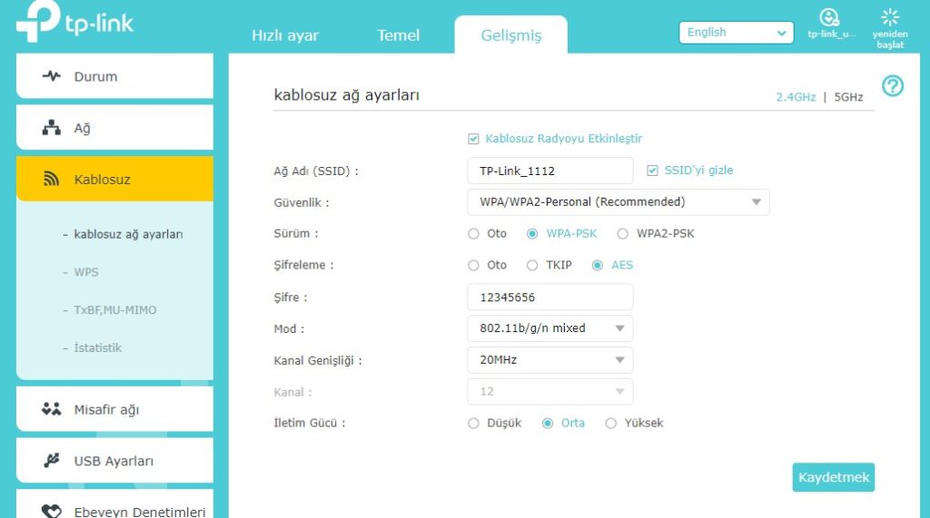Open the Kablosuz menu
This screenshot has height=518, width=930.
pyautogui.click(x=114, y=179)
